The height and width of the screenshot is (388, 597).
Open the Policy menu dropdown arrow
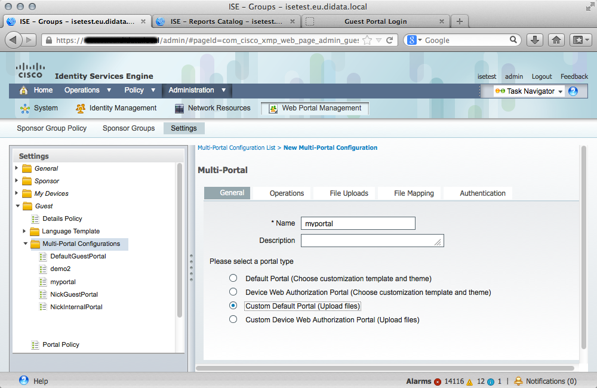153,90
